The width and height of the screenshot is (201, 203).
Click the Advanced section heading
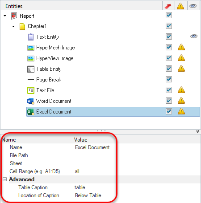tap(22, 179)
